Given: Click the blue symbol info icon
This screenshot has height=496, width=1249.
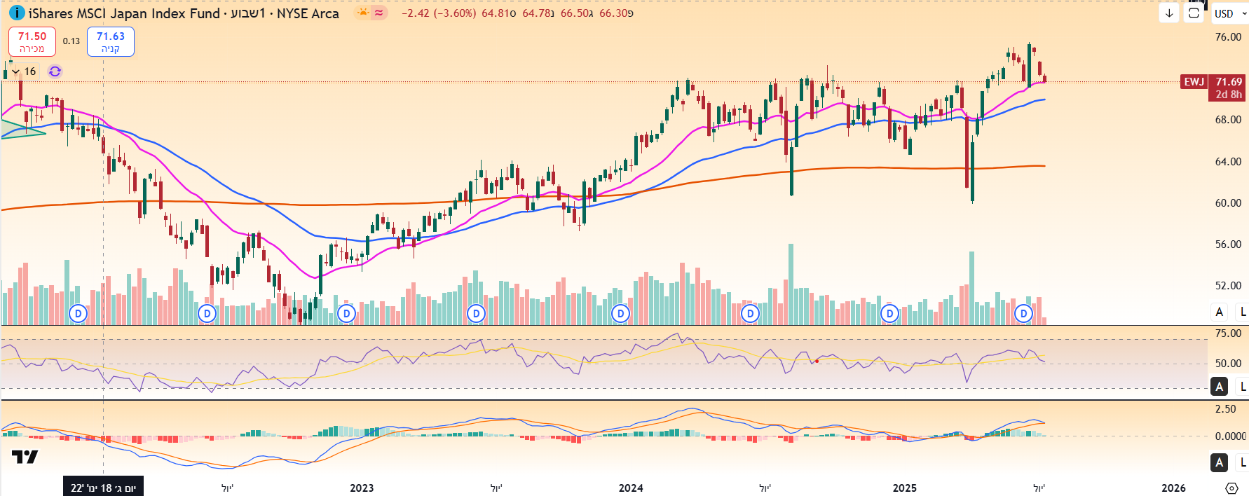Looking at the screenshot, I should 16,13.
